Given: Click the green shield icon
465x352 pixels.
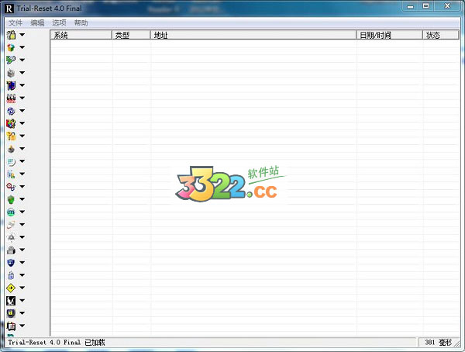Looking at the screenshot, I should pos(11,199).
